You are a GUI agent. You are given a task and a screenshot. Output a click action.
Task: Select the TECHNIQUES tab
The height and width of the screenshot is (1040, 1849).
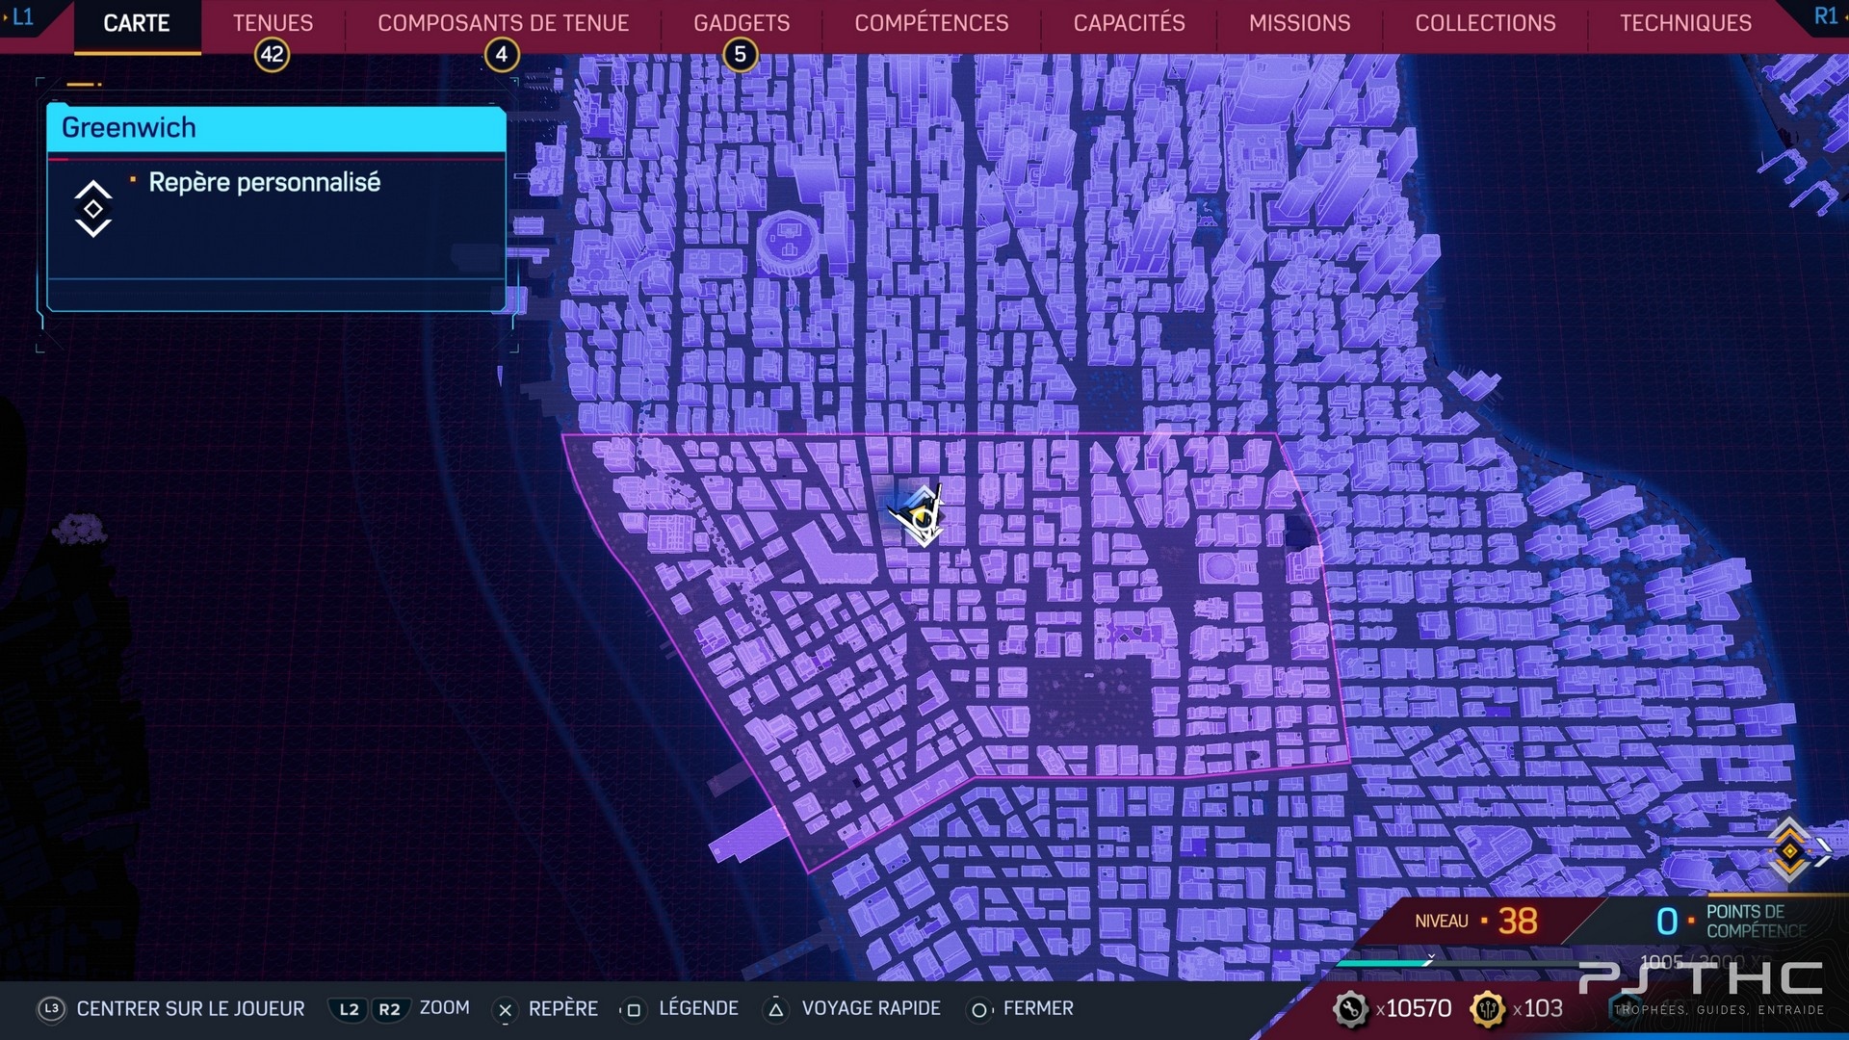pos(1685,23)
